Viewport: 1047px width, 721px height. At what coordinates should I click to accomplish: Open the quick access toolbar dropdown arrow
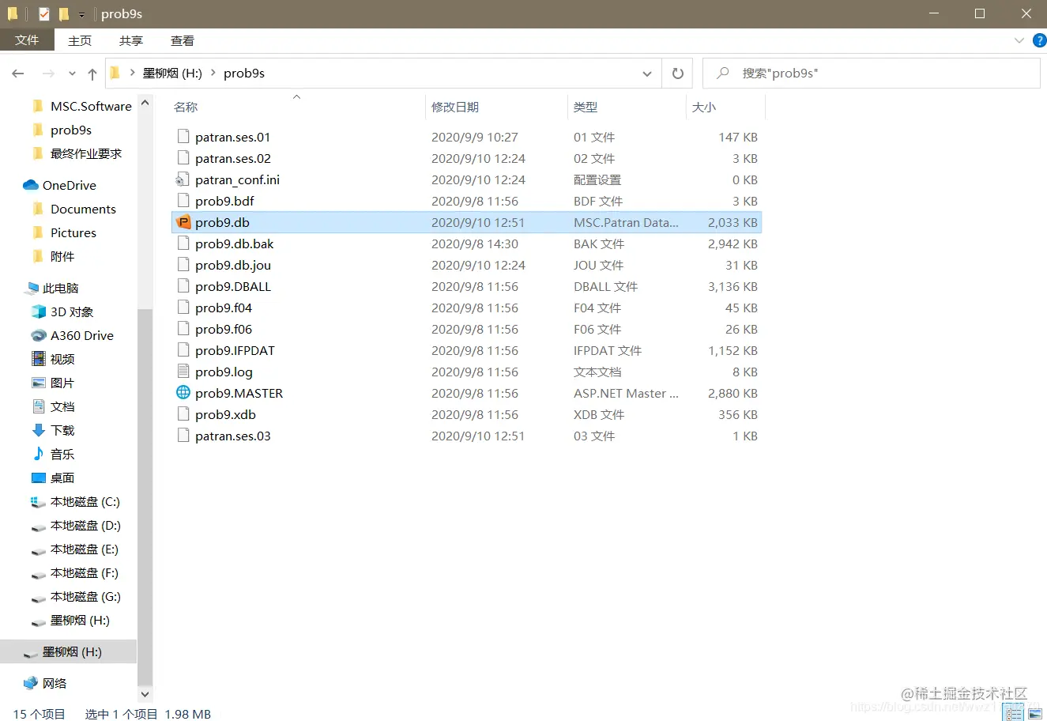(81, 15)
